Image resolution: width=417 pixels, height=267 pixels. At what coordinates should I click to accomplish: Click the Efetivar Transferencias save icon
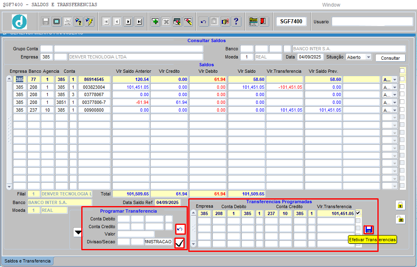click(369, 229)
